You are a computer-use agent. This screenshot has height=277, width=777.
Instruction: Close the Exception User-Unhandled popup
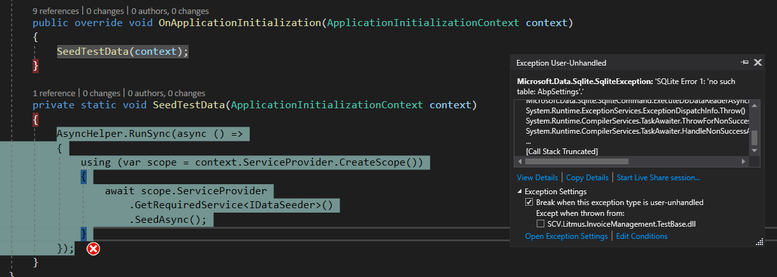758,62
